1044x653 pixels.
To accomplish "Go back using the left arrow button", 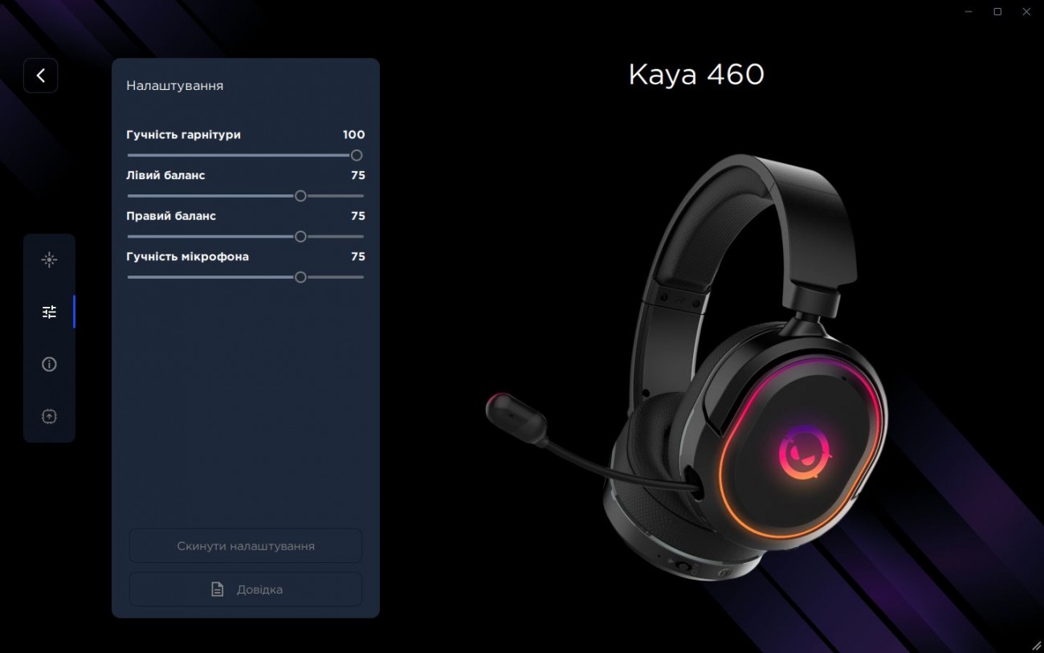I will pyautogui.click(x=40, y=76).
